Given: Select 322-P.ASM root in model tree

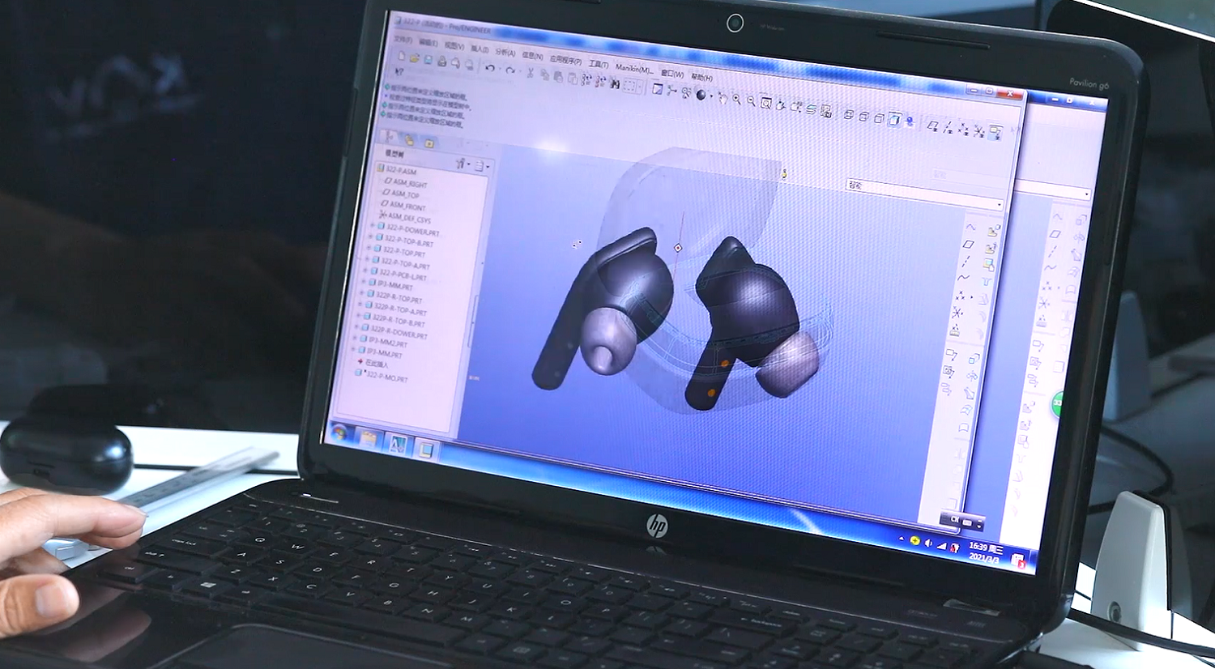Looking at the screenshot, I should tap(397, 170).
